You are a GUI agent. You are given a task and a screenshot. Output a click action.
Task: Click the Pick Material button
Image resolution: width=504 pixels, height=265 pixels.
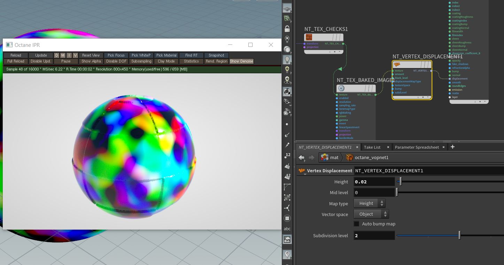[x=166, y=55]
